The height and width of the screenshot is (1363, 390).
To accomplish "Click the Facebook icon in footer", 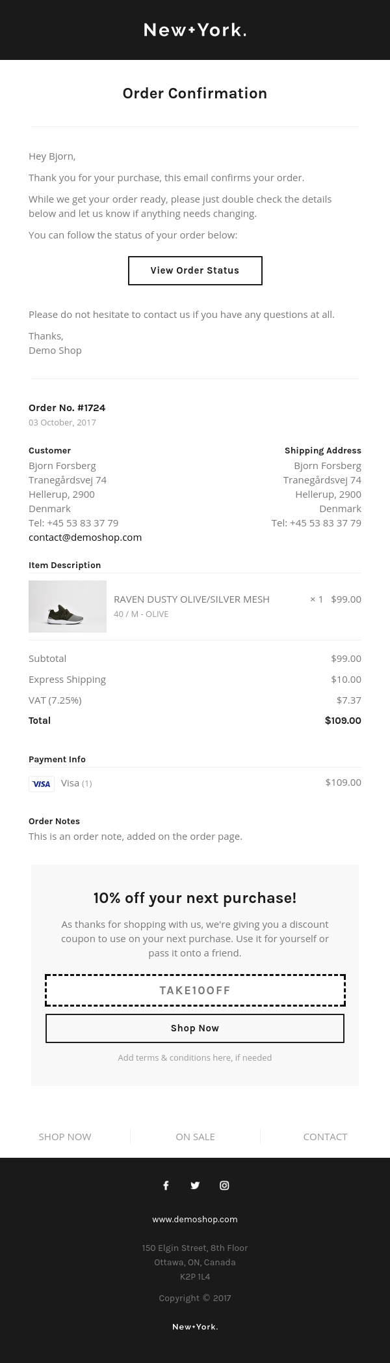I will click(x=166, y=1185).
